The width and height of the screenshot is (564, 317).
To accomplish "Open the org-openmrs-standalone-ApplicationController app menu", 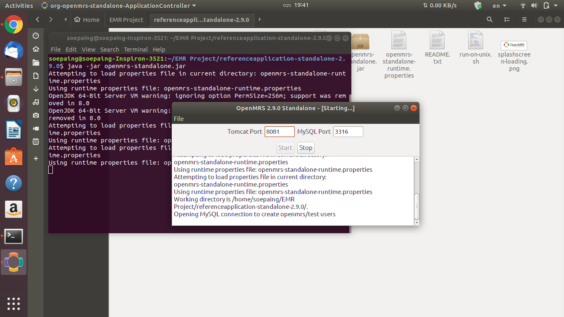I will tap(119, 5).
